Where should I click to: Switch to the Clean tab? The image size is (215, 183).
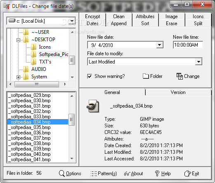click(x=119, y=16)
